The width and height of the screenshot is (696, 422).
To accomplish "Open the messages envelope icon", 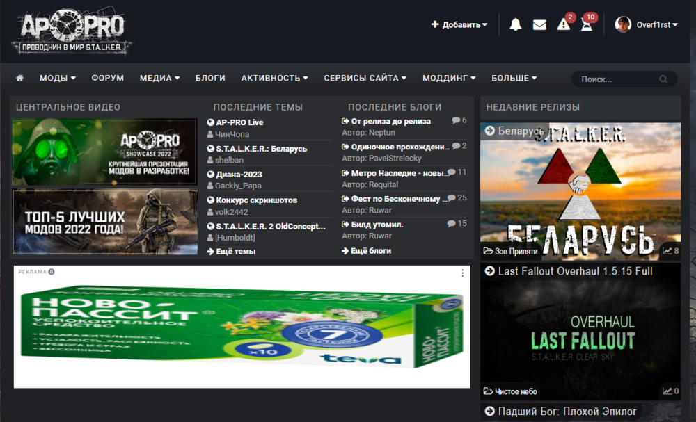I will click(x=539, y=25).
